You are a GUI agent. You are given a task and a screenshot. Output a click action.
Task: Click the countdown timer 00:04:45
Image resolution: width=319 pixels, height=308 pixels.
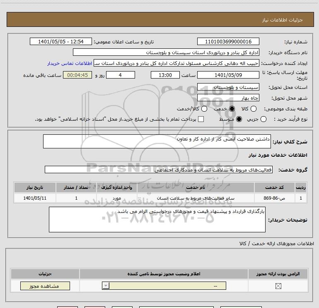(77, 75)
